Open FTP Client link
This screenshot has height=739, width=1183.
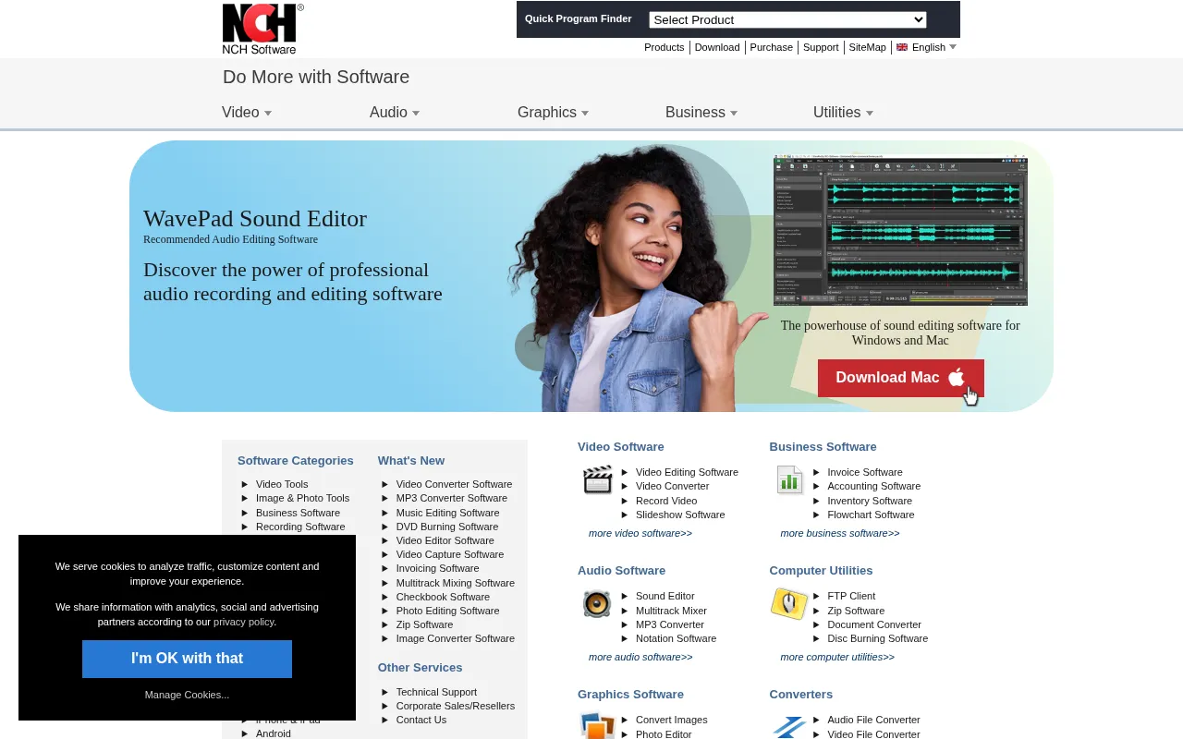(851, 596)
